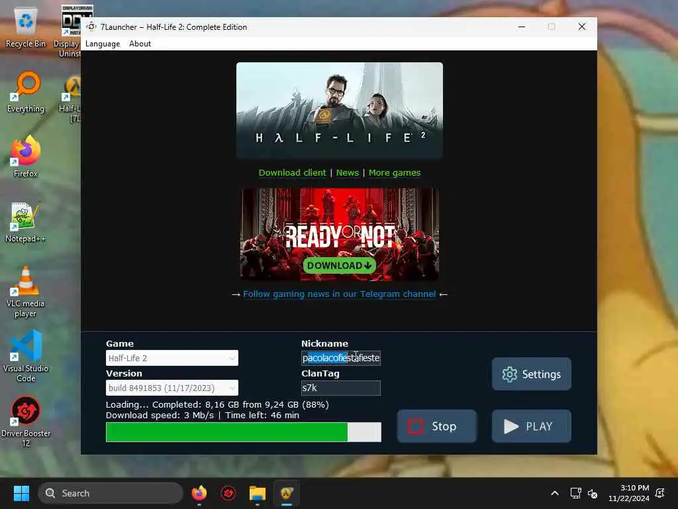
Task: Expand the Version dropdown build 8491853
Action: pos(172,388)
